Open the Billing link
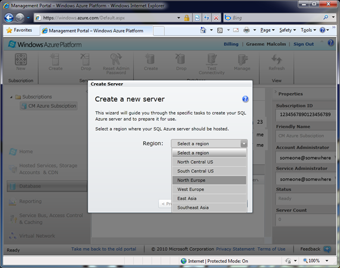Image resolution: width=340 pixels, height=268 pixels. 231,44
